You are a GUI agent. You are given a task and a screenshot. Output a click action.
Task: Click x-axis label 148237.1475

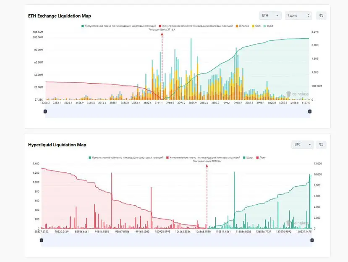click(x=304, y=232)
